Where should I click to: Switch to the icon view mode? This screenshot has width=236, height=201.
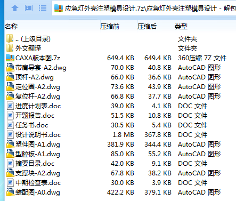(29, 8)
